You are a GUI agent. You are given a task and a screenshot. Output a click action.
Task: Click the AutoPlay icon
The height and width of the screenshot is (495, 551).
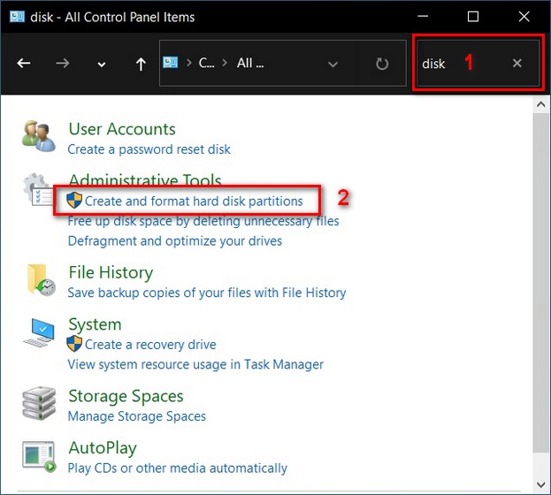(x=39, y=456)
